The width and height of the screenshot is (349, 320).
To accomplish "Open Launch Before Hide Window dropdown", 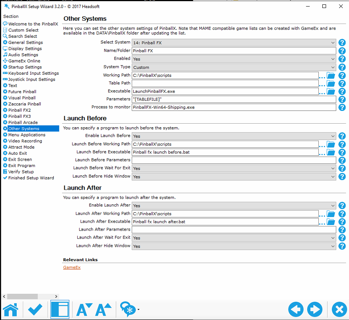I will 234,176.
